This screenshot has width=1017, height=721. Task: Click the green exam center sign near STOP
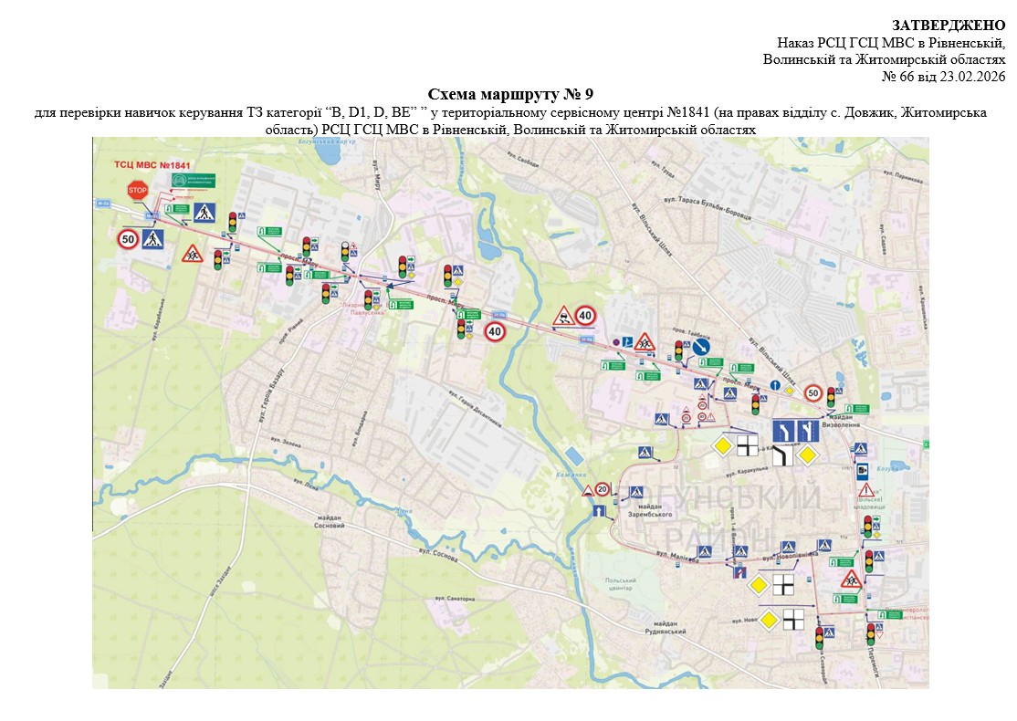[x=194, y=180]
